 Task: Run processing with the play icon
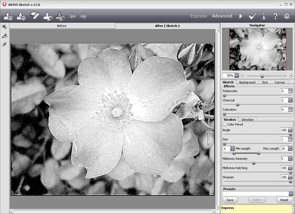[x=241, y=16]
